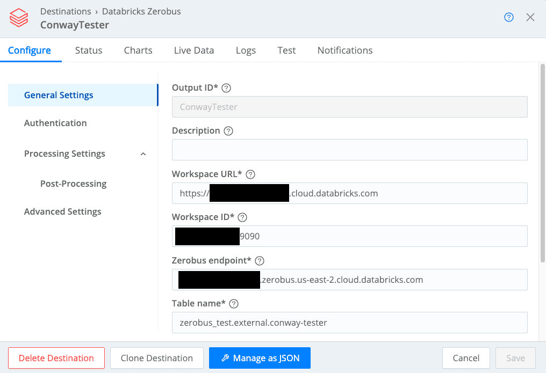Screen dimensions: 546x373
Task: Open the Notifications tab
Action: pyautogui.click(x=344, y=50)
